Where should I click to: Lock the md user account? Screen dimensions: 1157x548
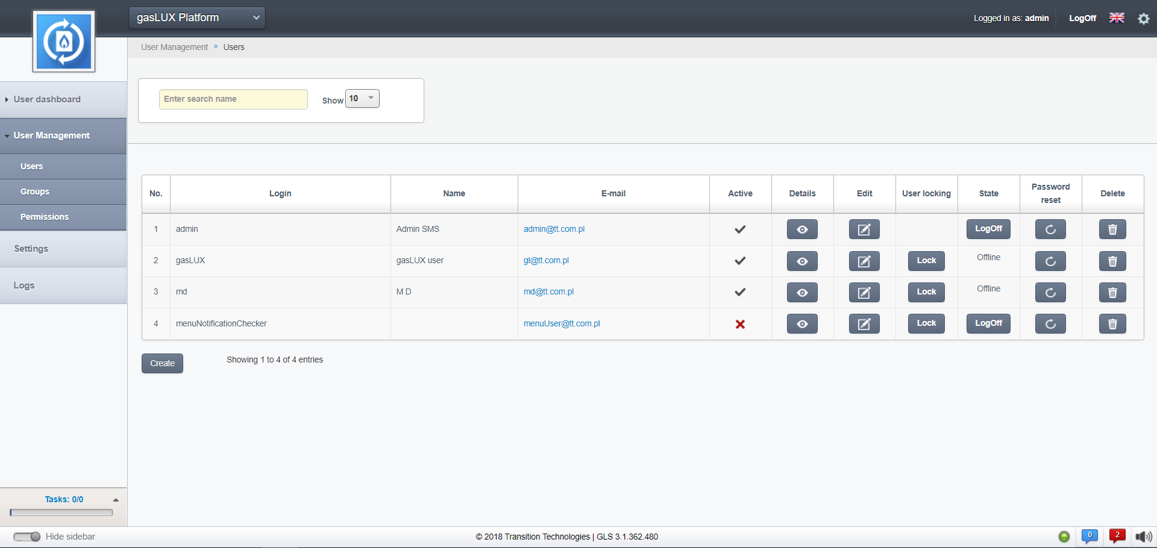(926, 292)
